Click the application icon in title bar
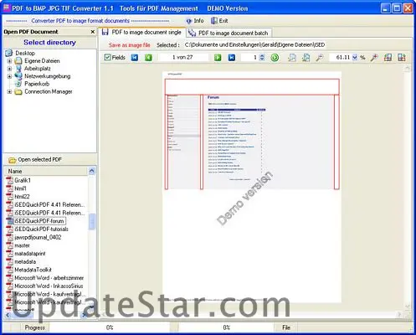Image resolution: width=416 pixels, height=335 pixels. click(6, 8)
